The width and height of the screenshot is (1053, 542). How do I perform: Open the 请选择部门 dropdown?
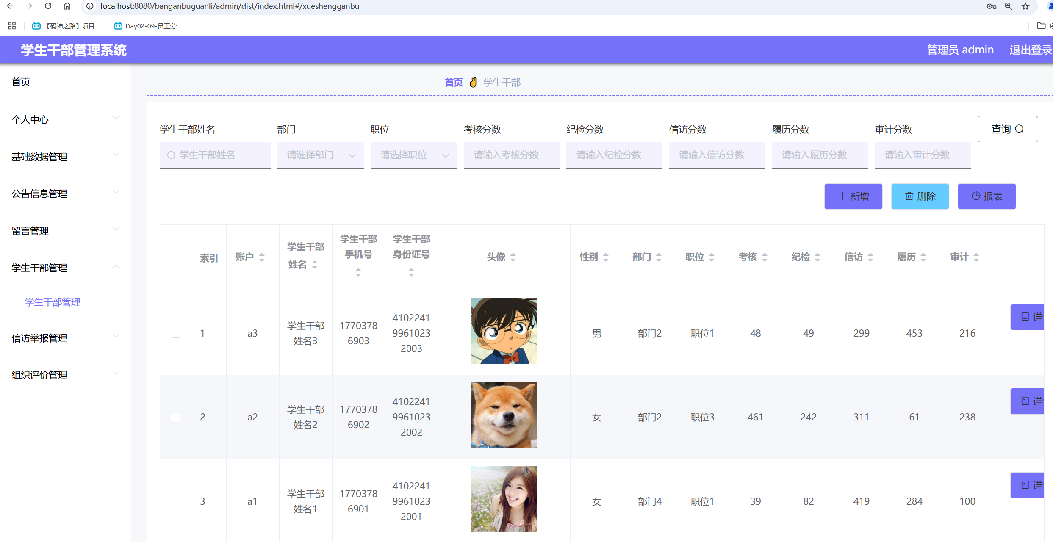click(x=320, y=155)
